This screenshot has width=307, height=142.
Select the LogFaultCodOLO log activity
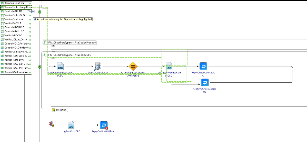(71, 125)
